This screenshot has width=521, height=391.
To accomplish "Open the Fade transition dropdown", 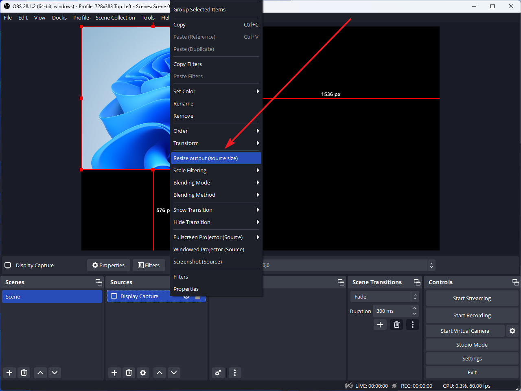I will point(384,297).
